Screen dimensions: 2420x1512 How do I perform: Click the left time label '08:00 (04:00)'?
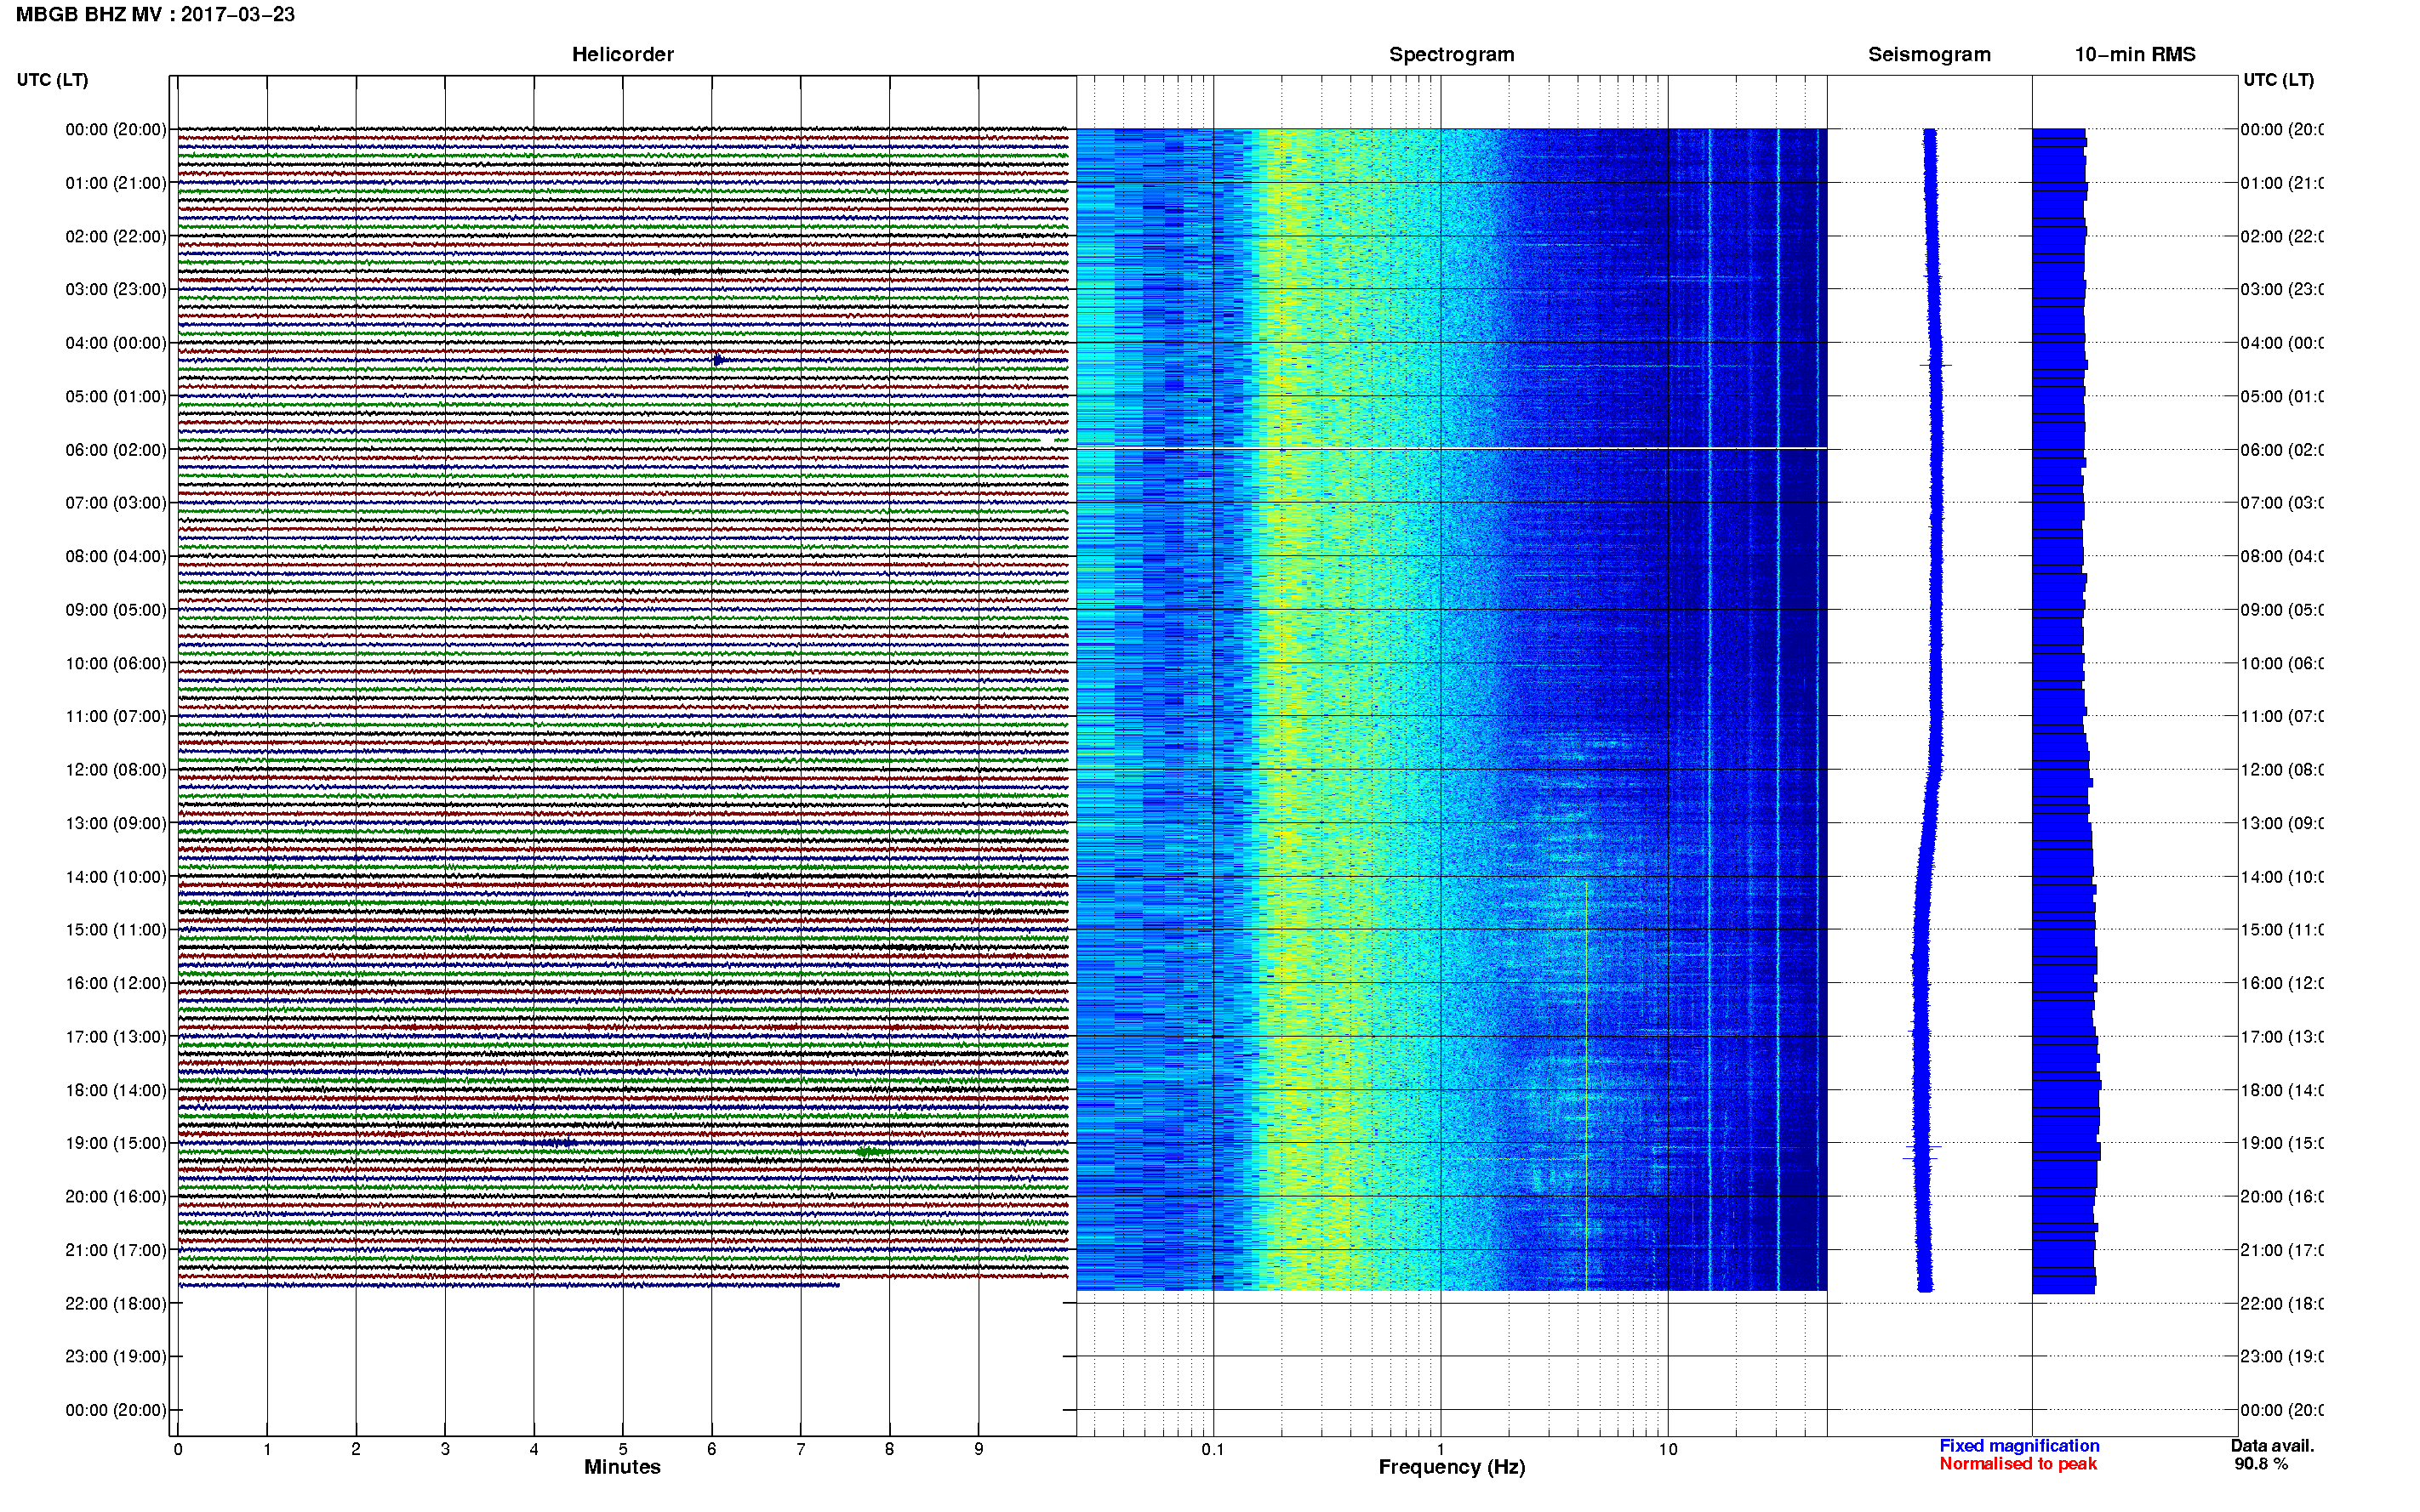tap(116, 557)
